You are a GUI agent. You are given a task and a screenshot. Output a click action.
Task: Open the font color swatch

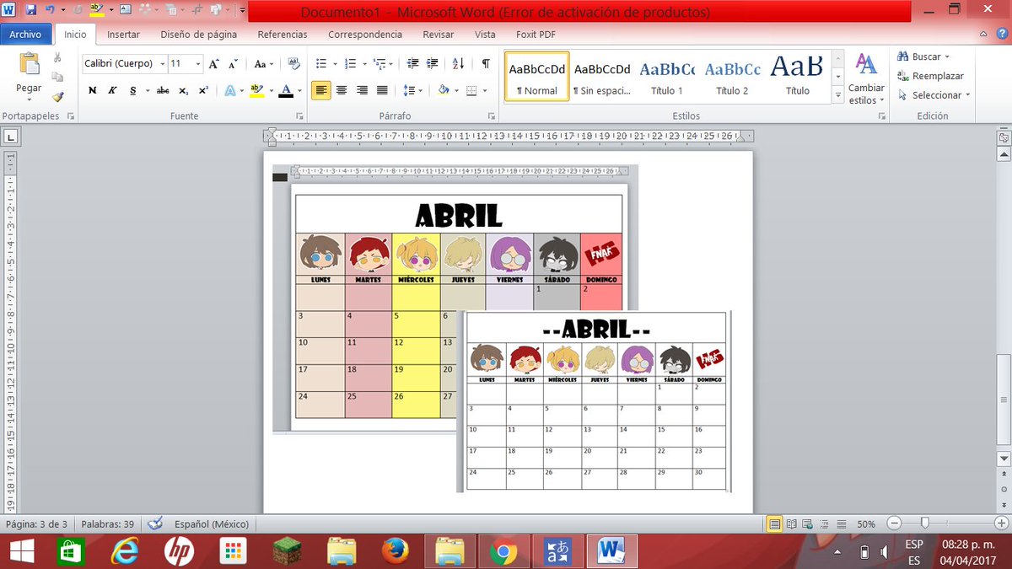tap(287, 90)
